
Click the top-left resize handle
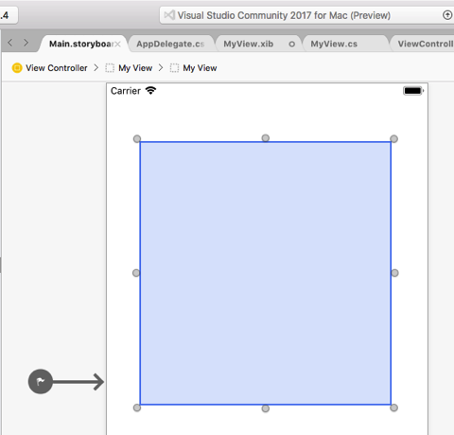tap(137, 138)
